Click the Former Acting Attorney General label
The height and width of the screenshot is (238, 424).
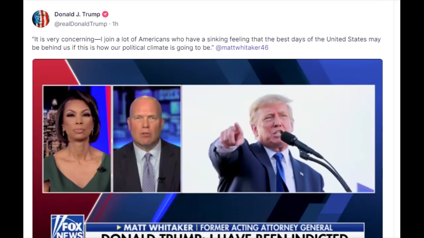[x=266, y=228]
